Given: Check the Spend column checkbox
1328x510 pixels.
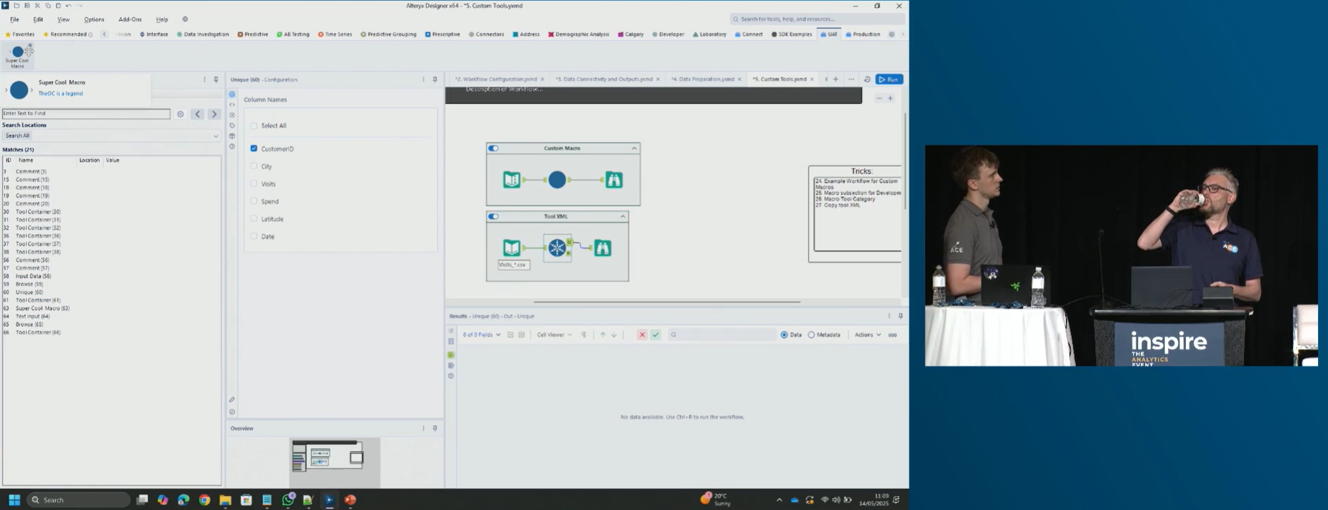Looking at the screenshot, I should click(254, 201).
